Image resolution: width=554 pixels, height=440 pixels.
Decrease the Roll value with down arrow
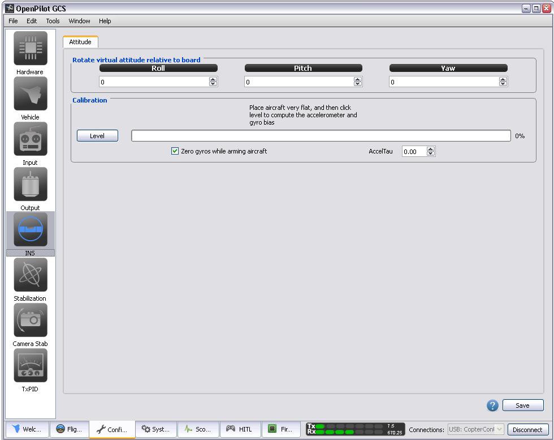tap(213, 84)
